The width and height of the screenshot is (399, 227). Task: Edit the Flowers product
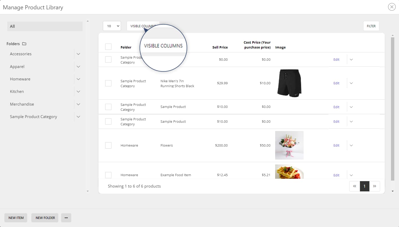336,145
